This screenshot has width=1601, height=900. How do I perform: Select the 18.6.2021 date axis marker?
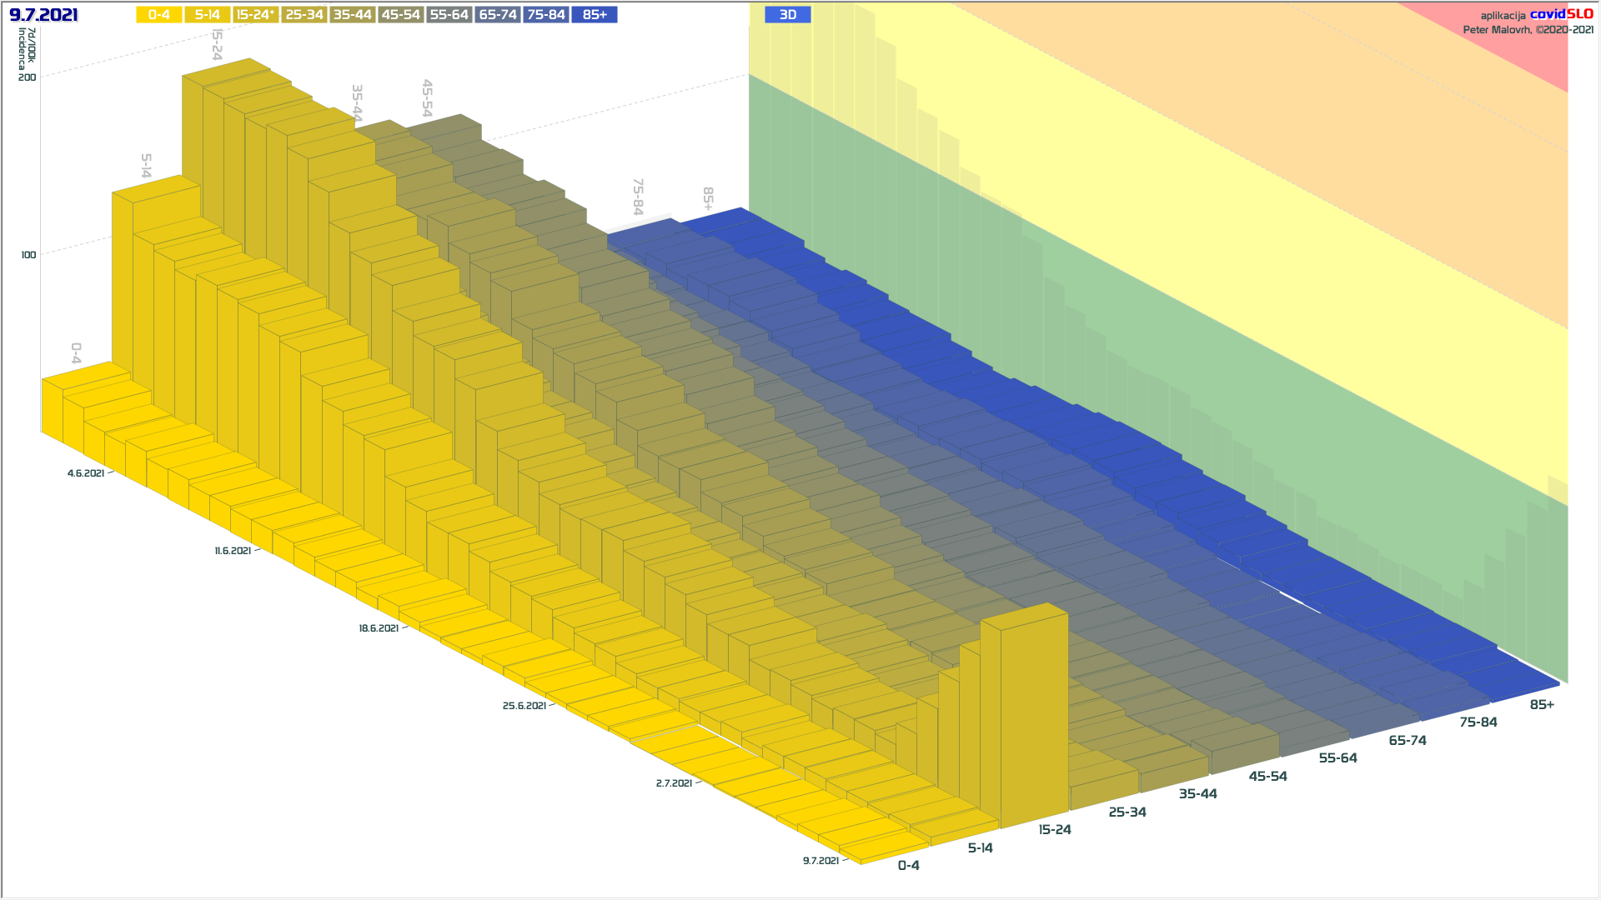point(379,628)
